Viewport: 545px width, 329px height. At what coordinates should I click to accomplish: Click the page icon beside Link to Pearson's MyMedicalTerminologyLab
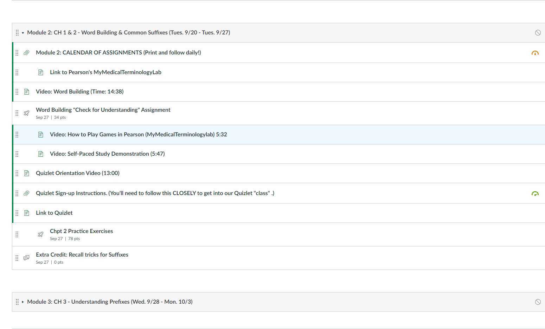(x=40, y=72)
